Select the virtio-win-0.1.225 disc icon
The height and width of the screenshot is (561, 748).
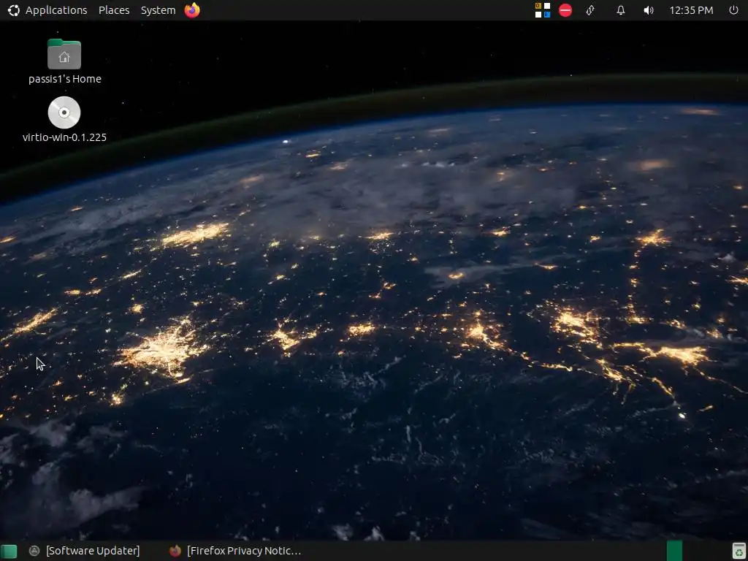click(x=64, y=112)
